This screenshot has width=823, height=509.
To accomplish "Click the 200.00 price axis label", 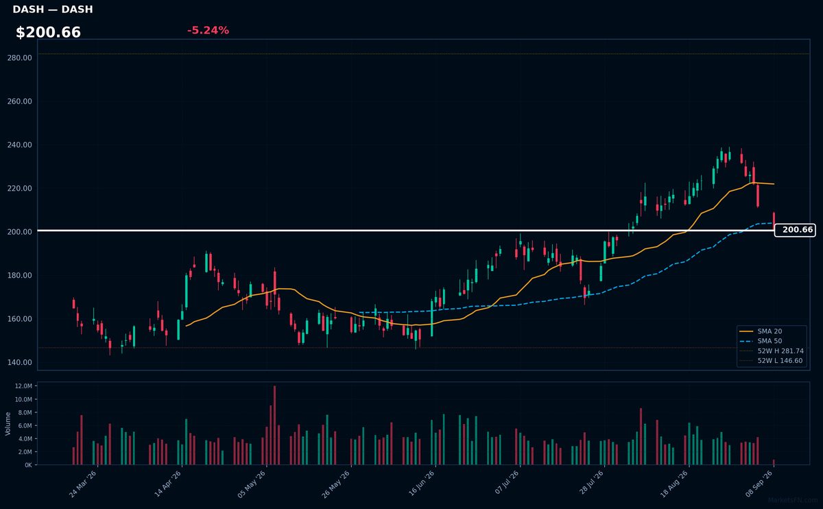I will 20,232.
